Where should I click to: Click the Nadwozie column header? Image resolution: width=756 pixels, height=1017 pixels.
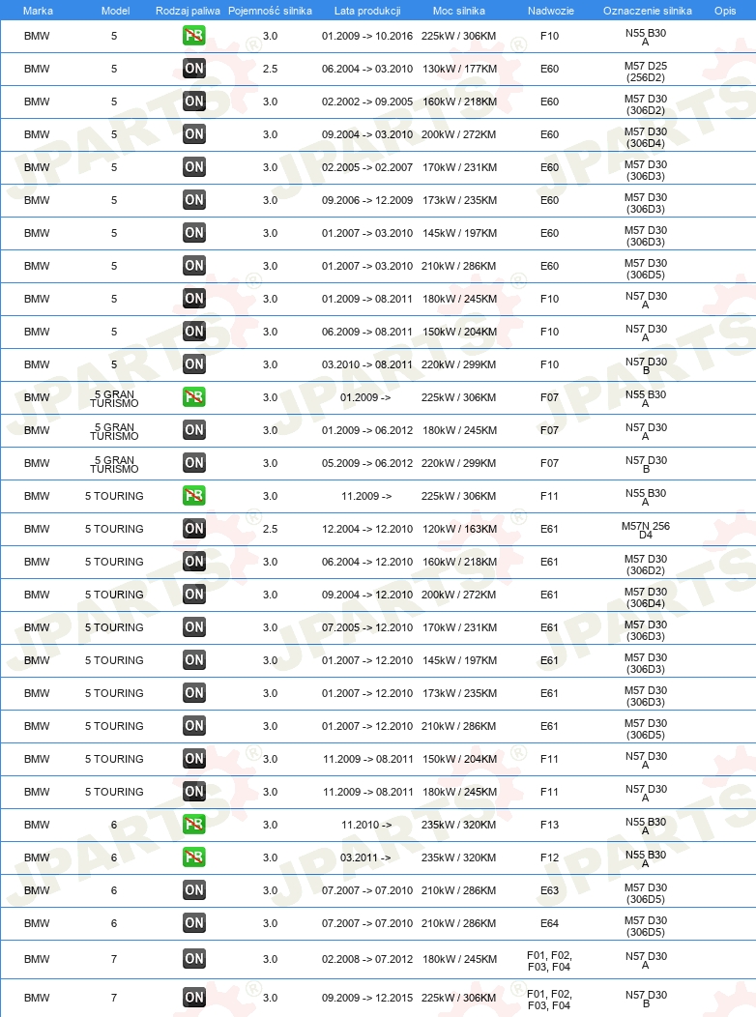[550, 11]
